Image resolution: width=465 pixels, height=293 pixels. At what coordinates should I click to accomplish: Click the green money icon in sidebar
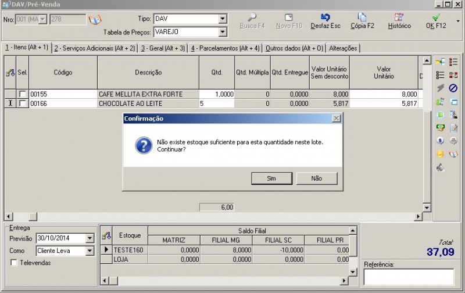441,127
